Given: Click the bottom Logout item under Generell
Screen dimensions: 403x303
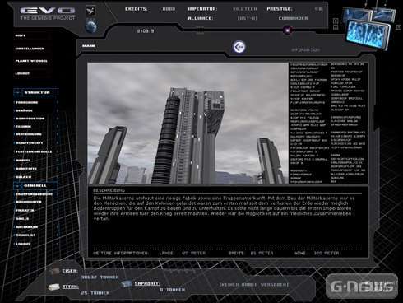Looking at the screenshot, I should (x=23, y=244).
